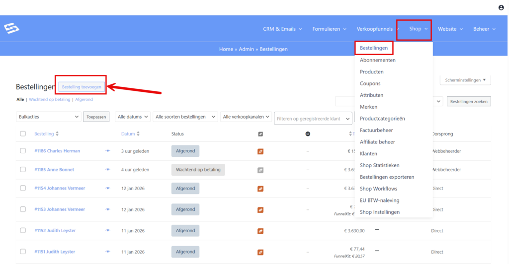This screenshot has height=264, width=509.
Task: Filter list by Wachtend op betaling link
Action: click(x=49, y=100)
